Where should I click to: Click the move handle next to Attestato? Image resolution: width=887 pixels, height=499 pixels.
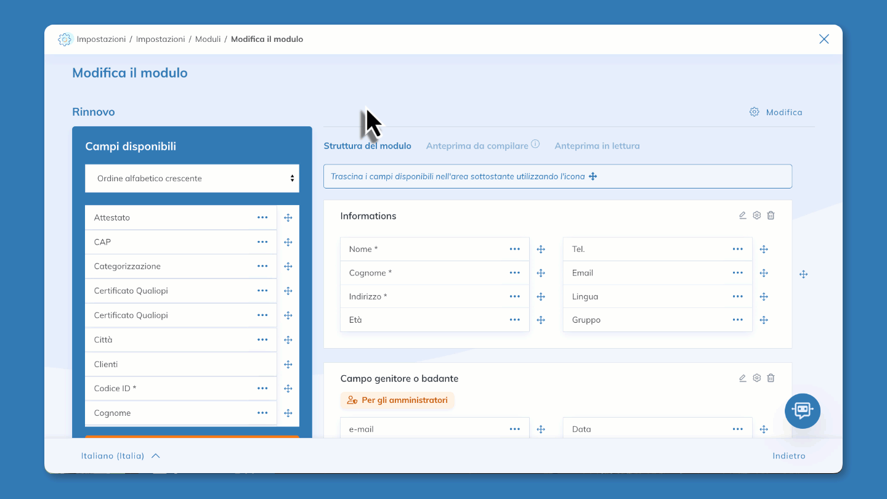(x=288, y=217)
